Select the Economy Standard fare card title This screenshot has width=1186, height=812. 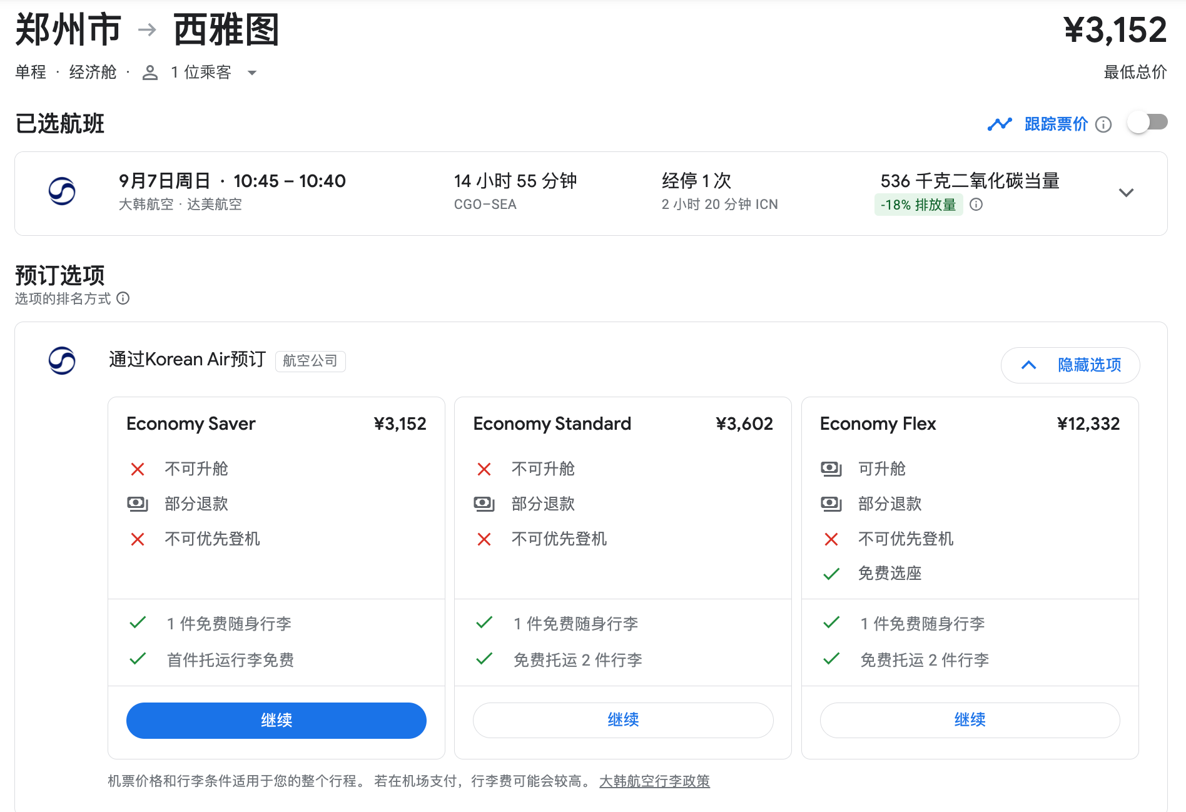click(552, 424)
